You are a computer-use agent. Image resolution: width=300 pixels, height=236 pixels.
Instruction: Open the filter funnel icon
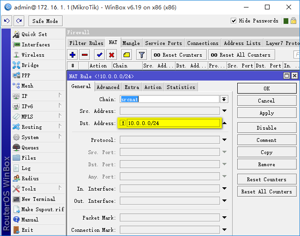(x=142, y=55)
